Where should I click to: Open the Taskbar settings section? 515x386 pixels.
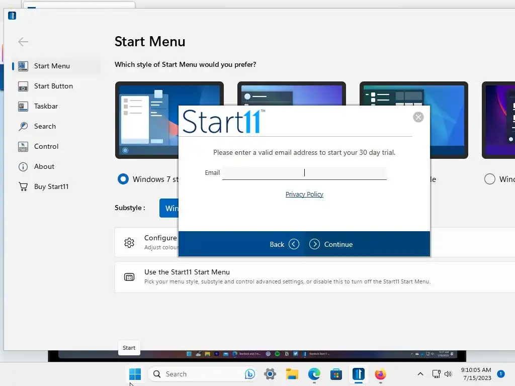coord(56,106)
